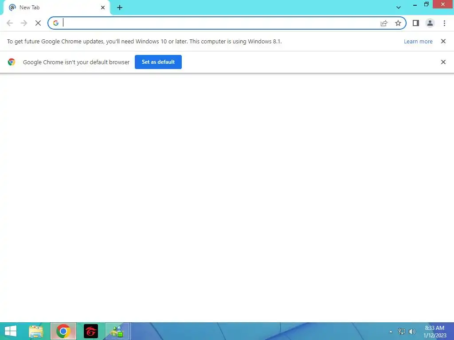The height and width of the screenshot is (340, 454).
Task: Open the clock showing 8:33 AM
Action: (434, 332)
